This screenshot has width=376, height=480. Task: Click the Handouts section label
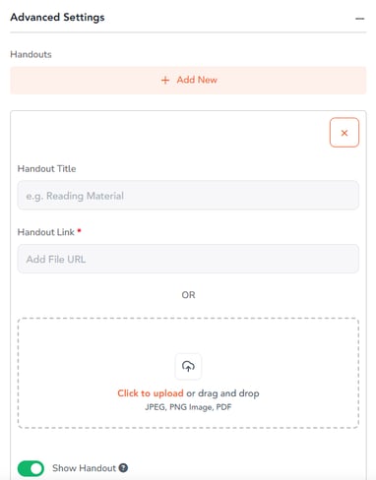[31, 54]
